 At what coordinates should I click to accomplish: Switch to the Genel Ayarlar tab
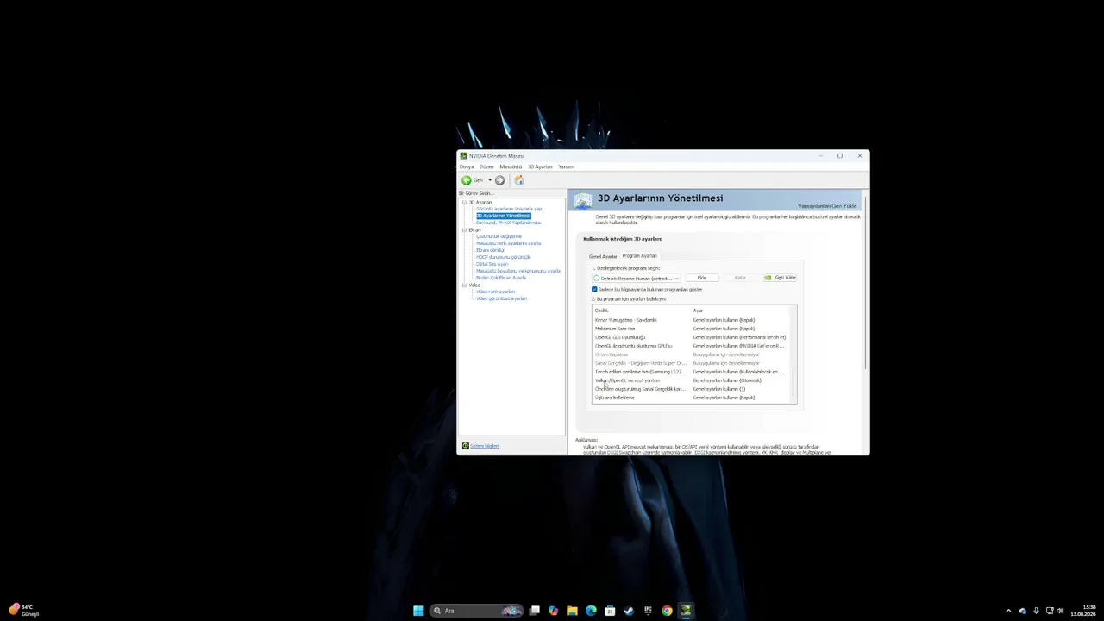603,256
